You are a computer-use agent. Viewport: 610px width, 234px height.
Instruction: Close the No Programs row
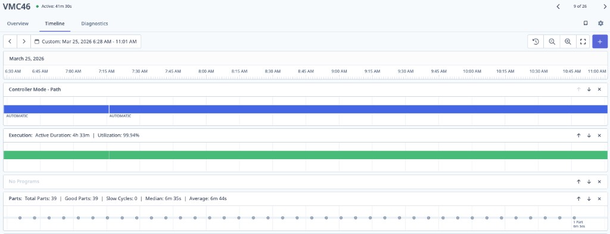pyautogui.click(x=599, y=181)
